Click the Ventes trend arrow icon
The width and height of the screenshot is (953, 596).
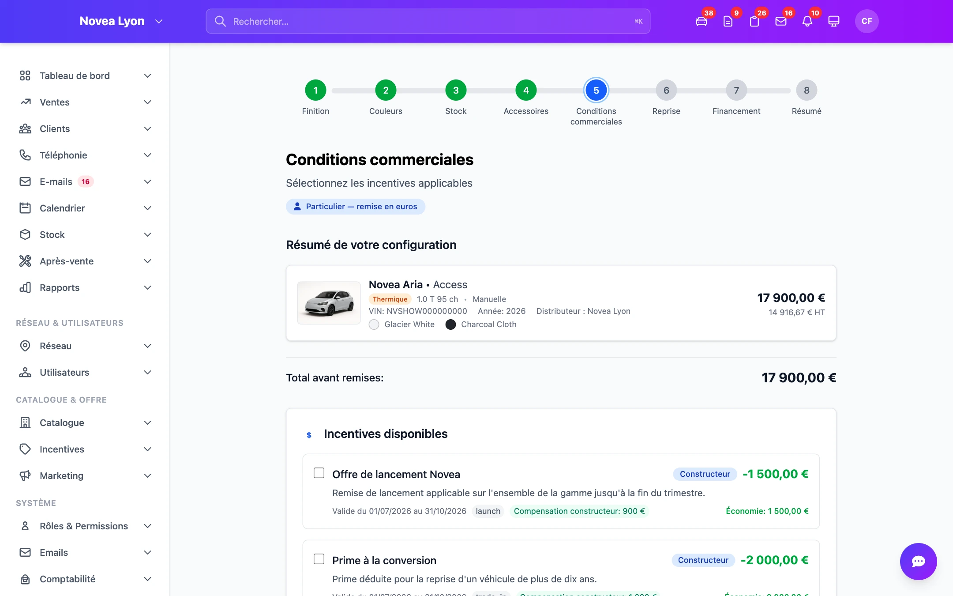[25, 102]
